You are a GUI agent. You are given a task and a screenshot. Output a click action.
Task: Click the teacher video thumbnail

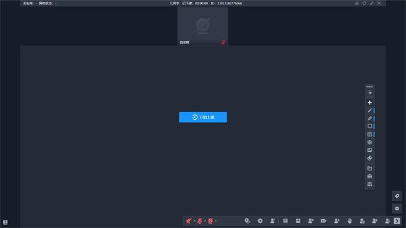coord(202,26)
